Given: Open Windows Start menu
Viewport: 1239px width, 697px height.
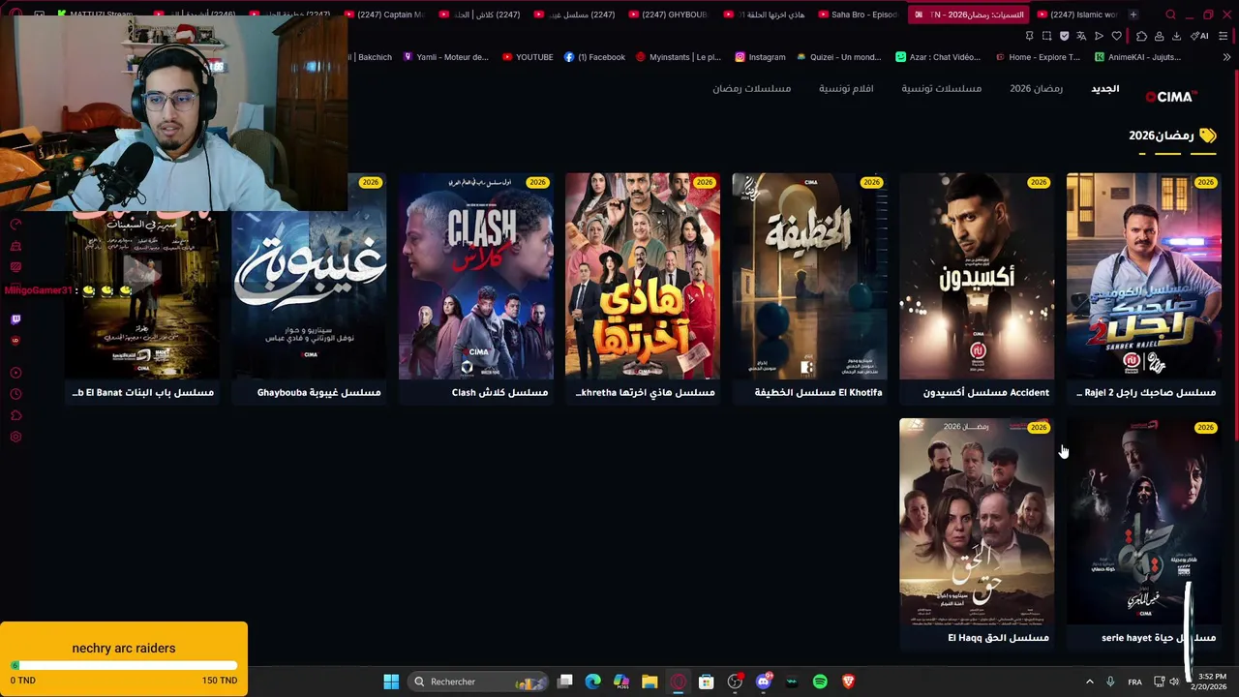Looking at the screenshot, I should point(391,682).
